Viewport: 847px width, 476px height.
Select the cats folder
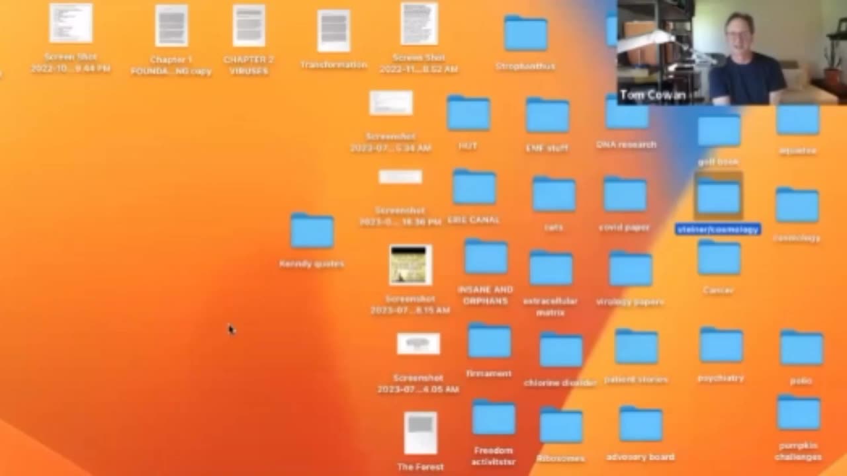(554, 194)
